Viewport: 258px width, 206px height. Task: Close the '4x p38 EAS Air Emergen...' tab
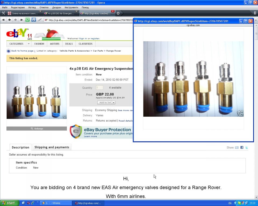coord(77,11)
